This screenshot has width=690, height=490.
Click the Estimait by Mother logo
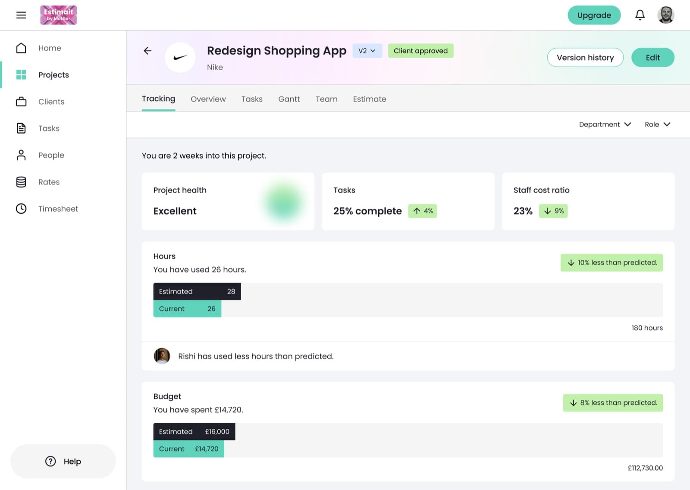pyautogui.click(x=58, y=15)
